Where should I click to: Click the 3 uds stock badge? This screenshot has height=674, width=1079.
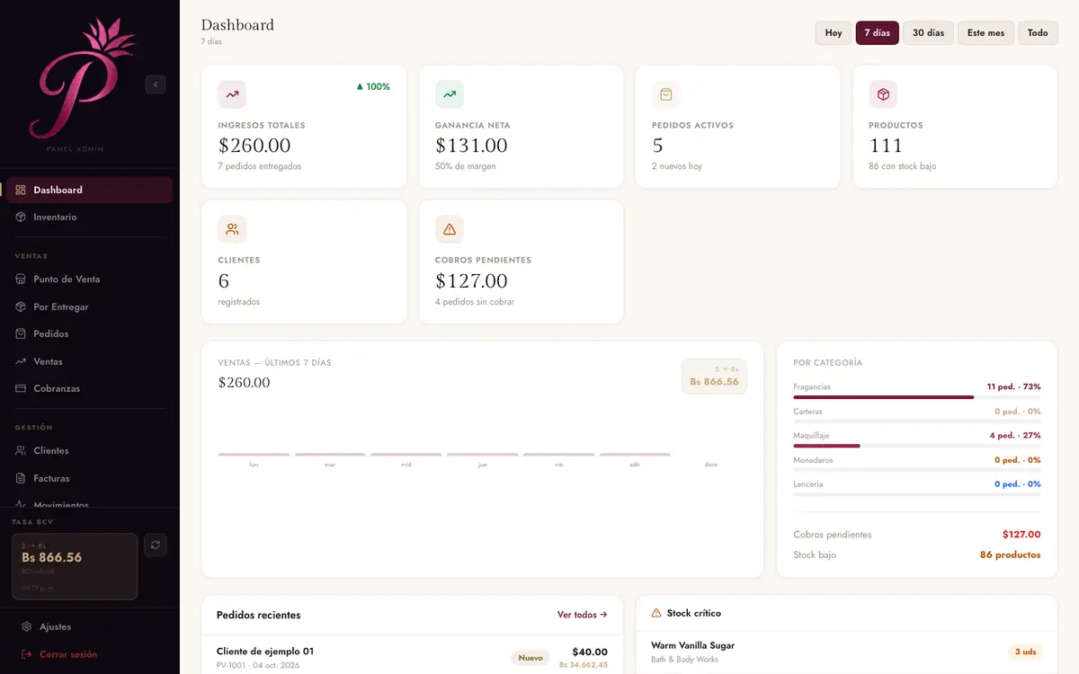1026,652
